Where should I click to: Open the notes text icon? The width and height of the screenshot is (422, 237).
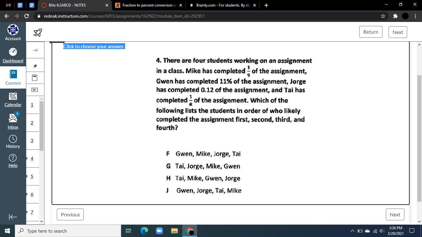35,90
